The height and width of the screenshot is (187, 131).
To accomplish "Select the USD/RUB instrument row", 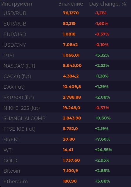I will coord(66,13).
